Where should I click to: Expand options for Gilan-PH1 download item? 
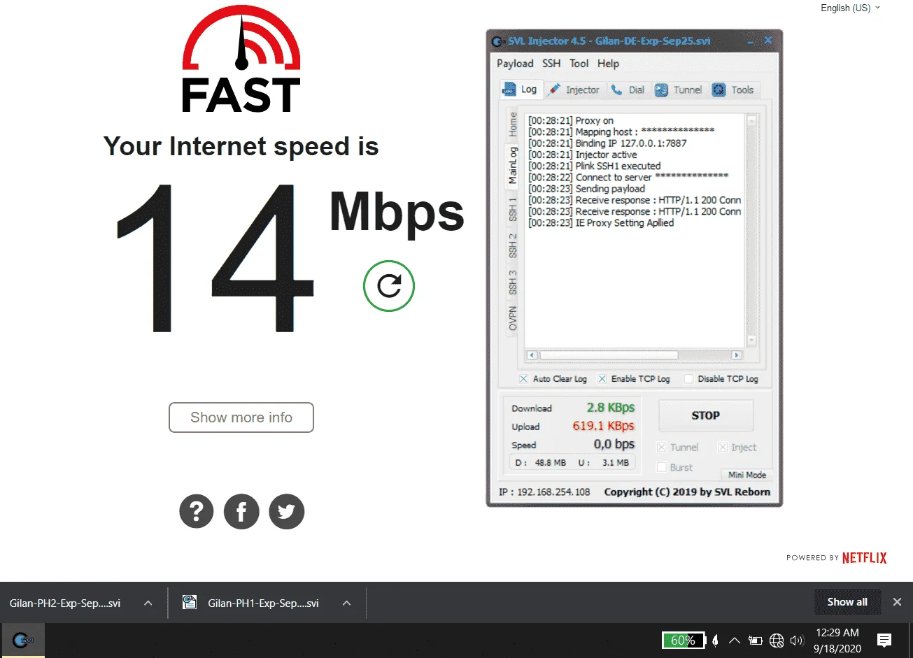pos(346,603)
